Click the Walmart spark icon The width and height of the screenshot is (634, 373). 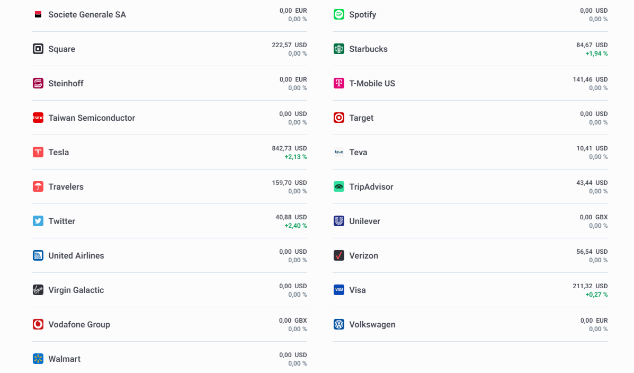coord(38,359)
